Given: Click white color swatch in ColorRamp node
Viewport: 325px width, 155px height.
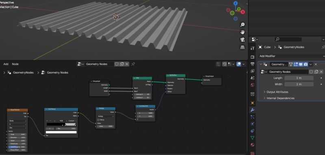Looking at the screenshot, I should coord(61,132).
